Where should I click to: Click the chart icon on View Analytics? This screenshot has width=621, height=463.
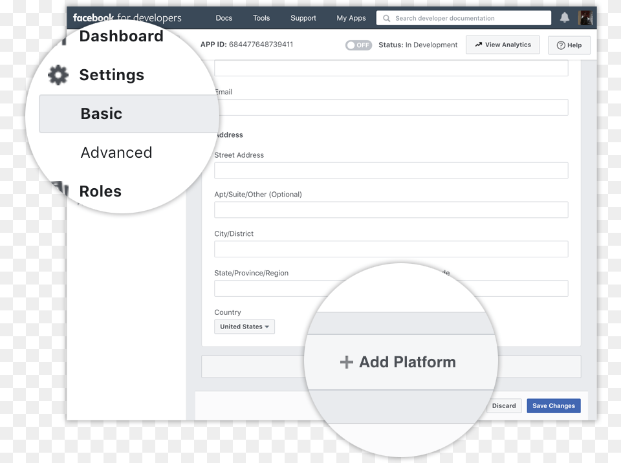[x=478, y=44]
